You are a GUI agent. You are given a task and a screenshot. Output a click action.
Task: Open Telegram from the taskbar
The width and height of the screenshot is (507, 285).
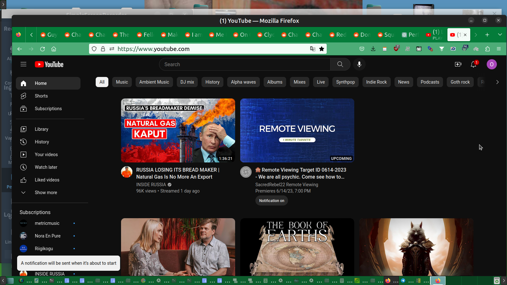[x=403, y=281]
